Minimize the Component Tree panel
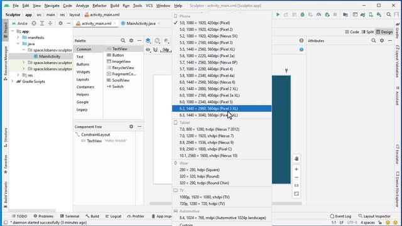 click(139, 127)
